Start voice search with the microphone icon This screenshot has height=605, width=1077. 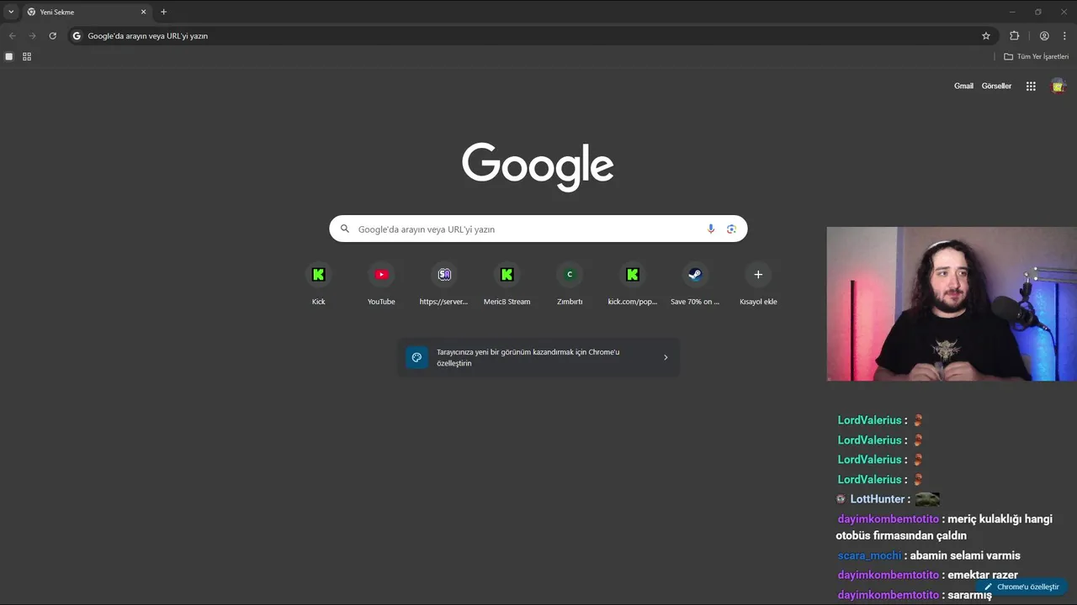[x=711, y=229]
